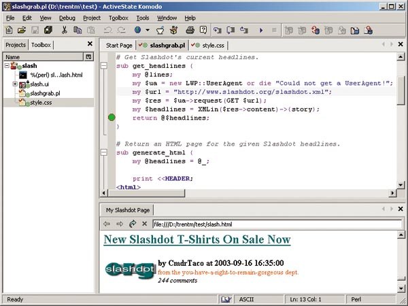Select style.css in project tree
Viewport: 408px width, 306px height.
point(41,103)
